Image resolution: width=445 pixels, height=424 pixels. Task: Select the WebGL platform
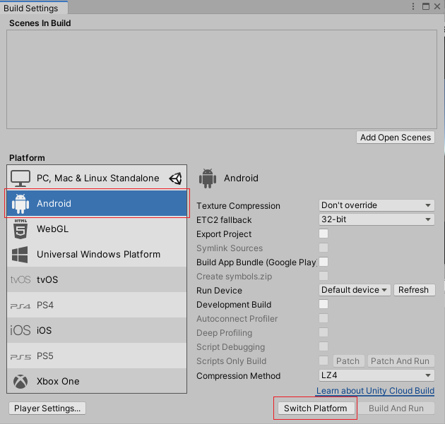pos(97,229)
